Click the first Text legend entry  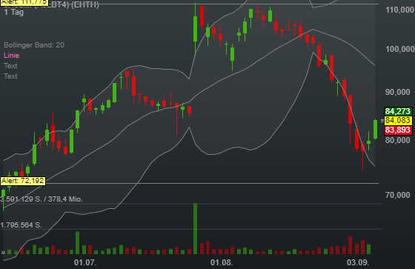(x=10, y=66)
